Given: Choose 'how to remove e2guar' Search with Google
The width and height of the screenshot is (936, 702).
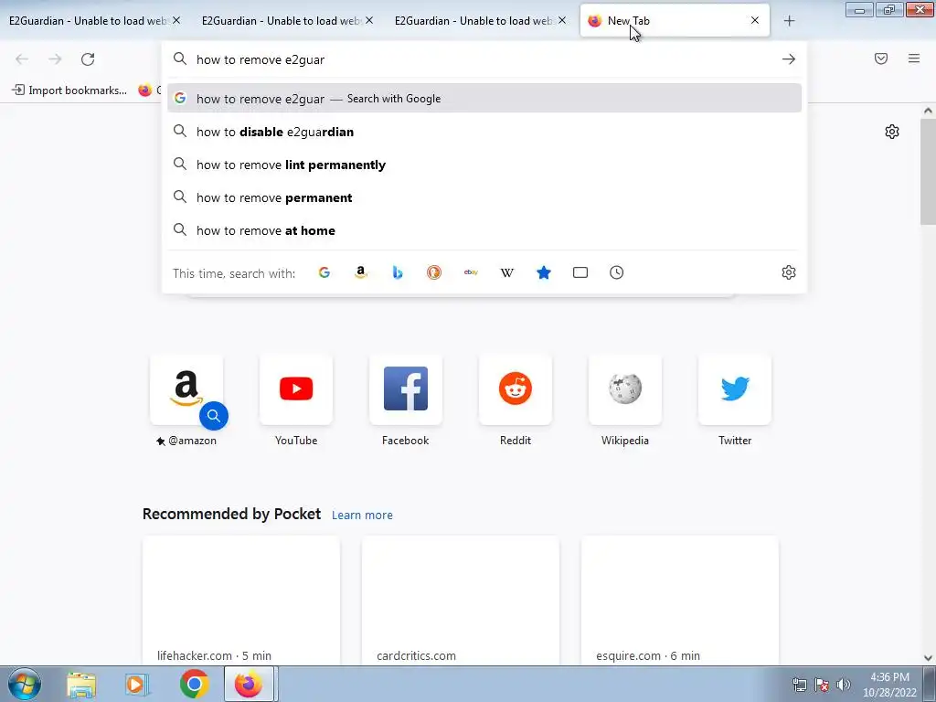Looking at the screenshot, I should click(x=484, y=99).
